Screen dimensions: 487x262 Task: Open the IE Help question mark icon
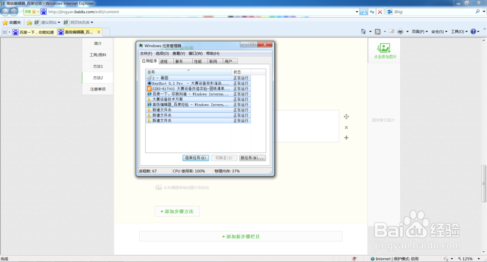click(473, 32)
